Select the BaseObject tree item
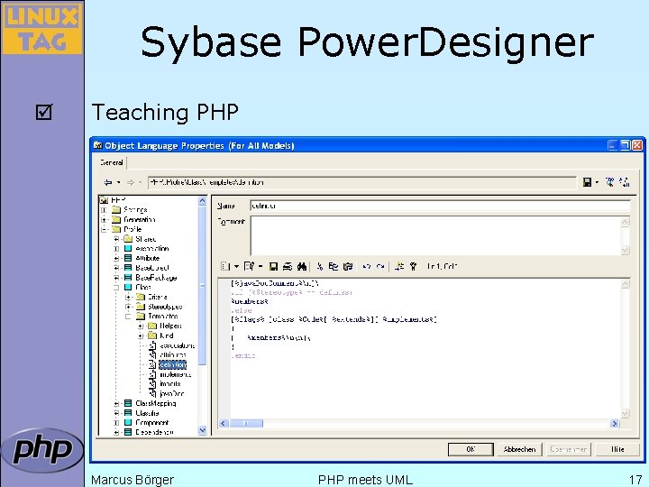The height and width of the screenshot is (487, 649). point(152,268)
